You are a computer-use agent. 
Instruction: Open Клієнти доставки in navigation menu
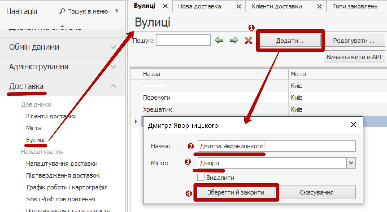tap(51, 116)
